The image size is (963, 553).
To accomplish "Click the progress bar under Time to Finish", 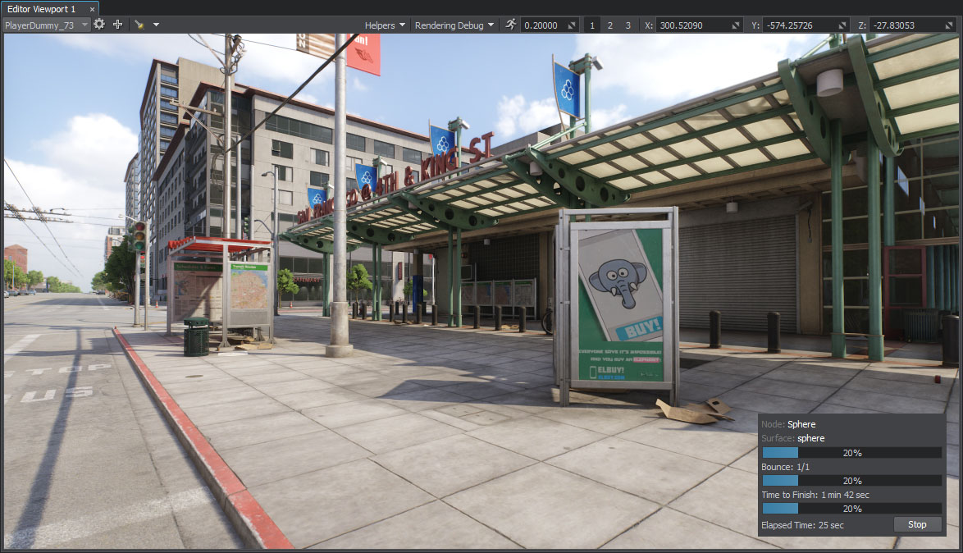I will point(851,509).
